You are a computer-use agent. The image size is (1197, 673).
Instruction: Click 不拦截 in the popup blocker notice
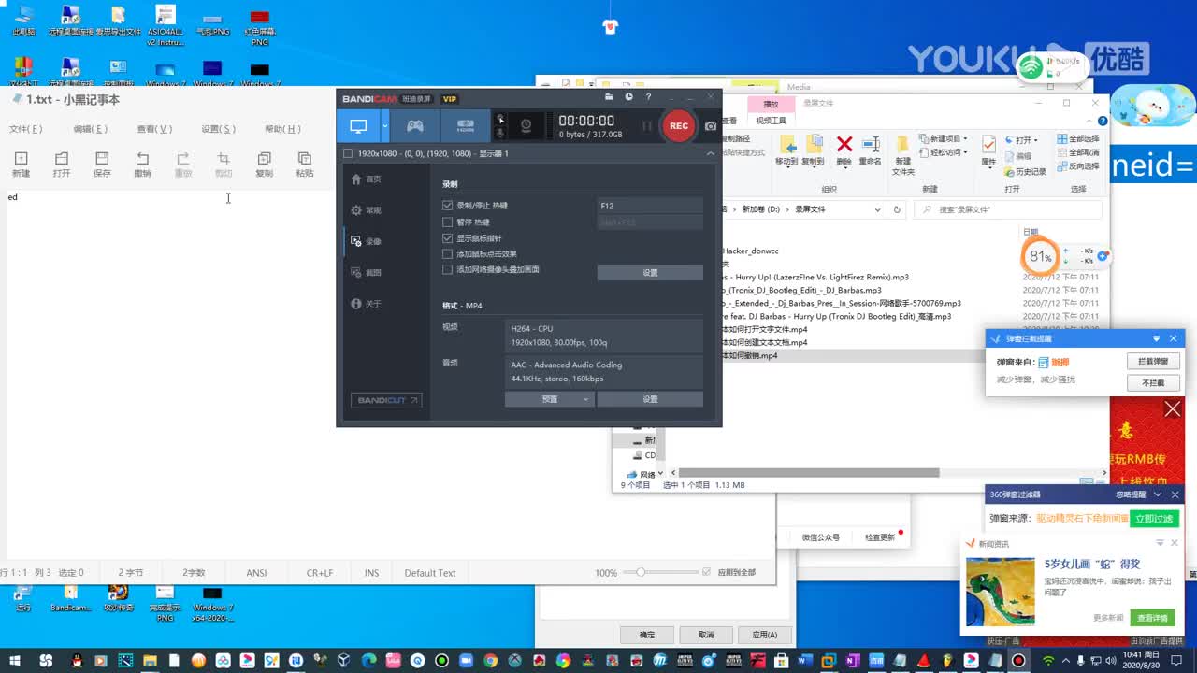(x=1153, y=382)
